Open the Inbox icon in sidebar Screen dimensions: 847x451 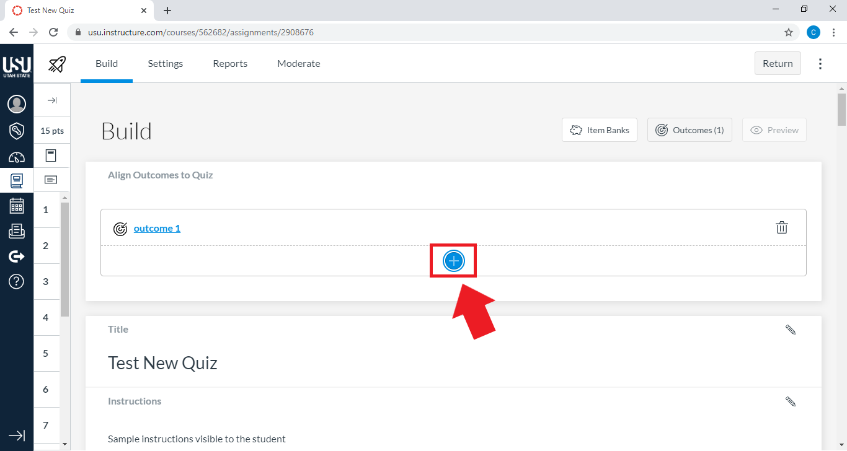tap(17, 231)
